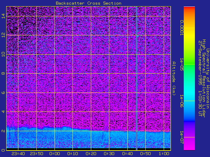Click the 'University of Wisconsin' text

(x=208, y=78)
